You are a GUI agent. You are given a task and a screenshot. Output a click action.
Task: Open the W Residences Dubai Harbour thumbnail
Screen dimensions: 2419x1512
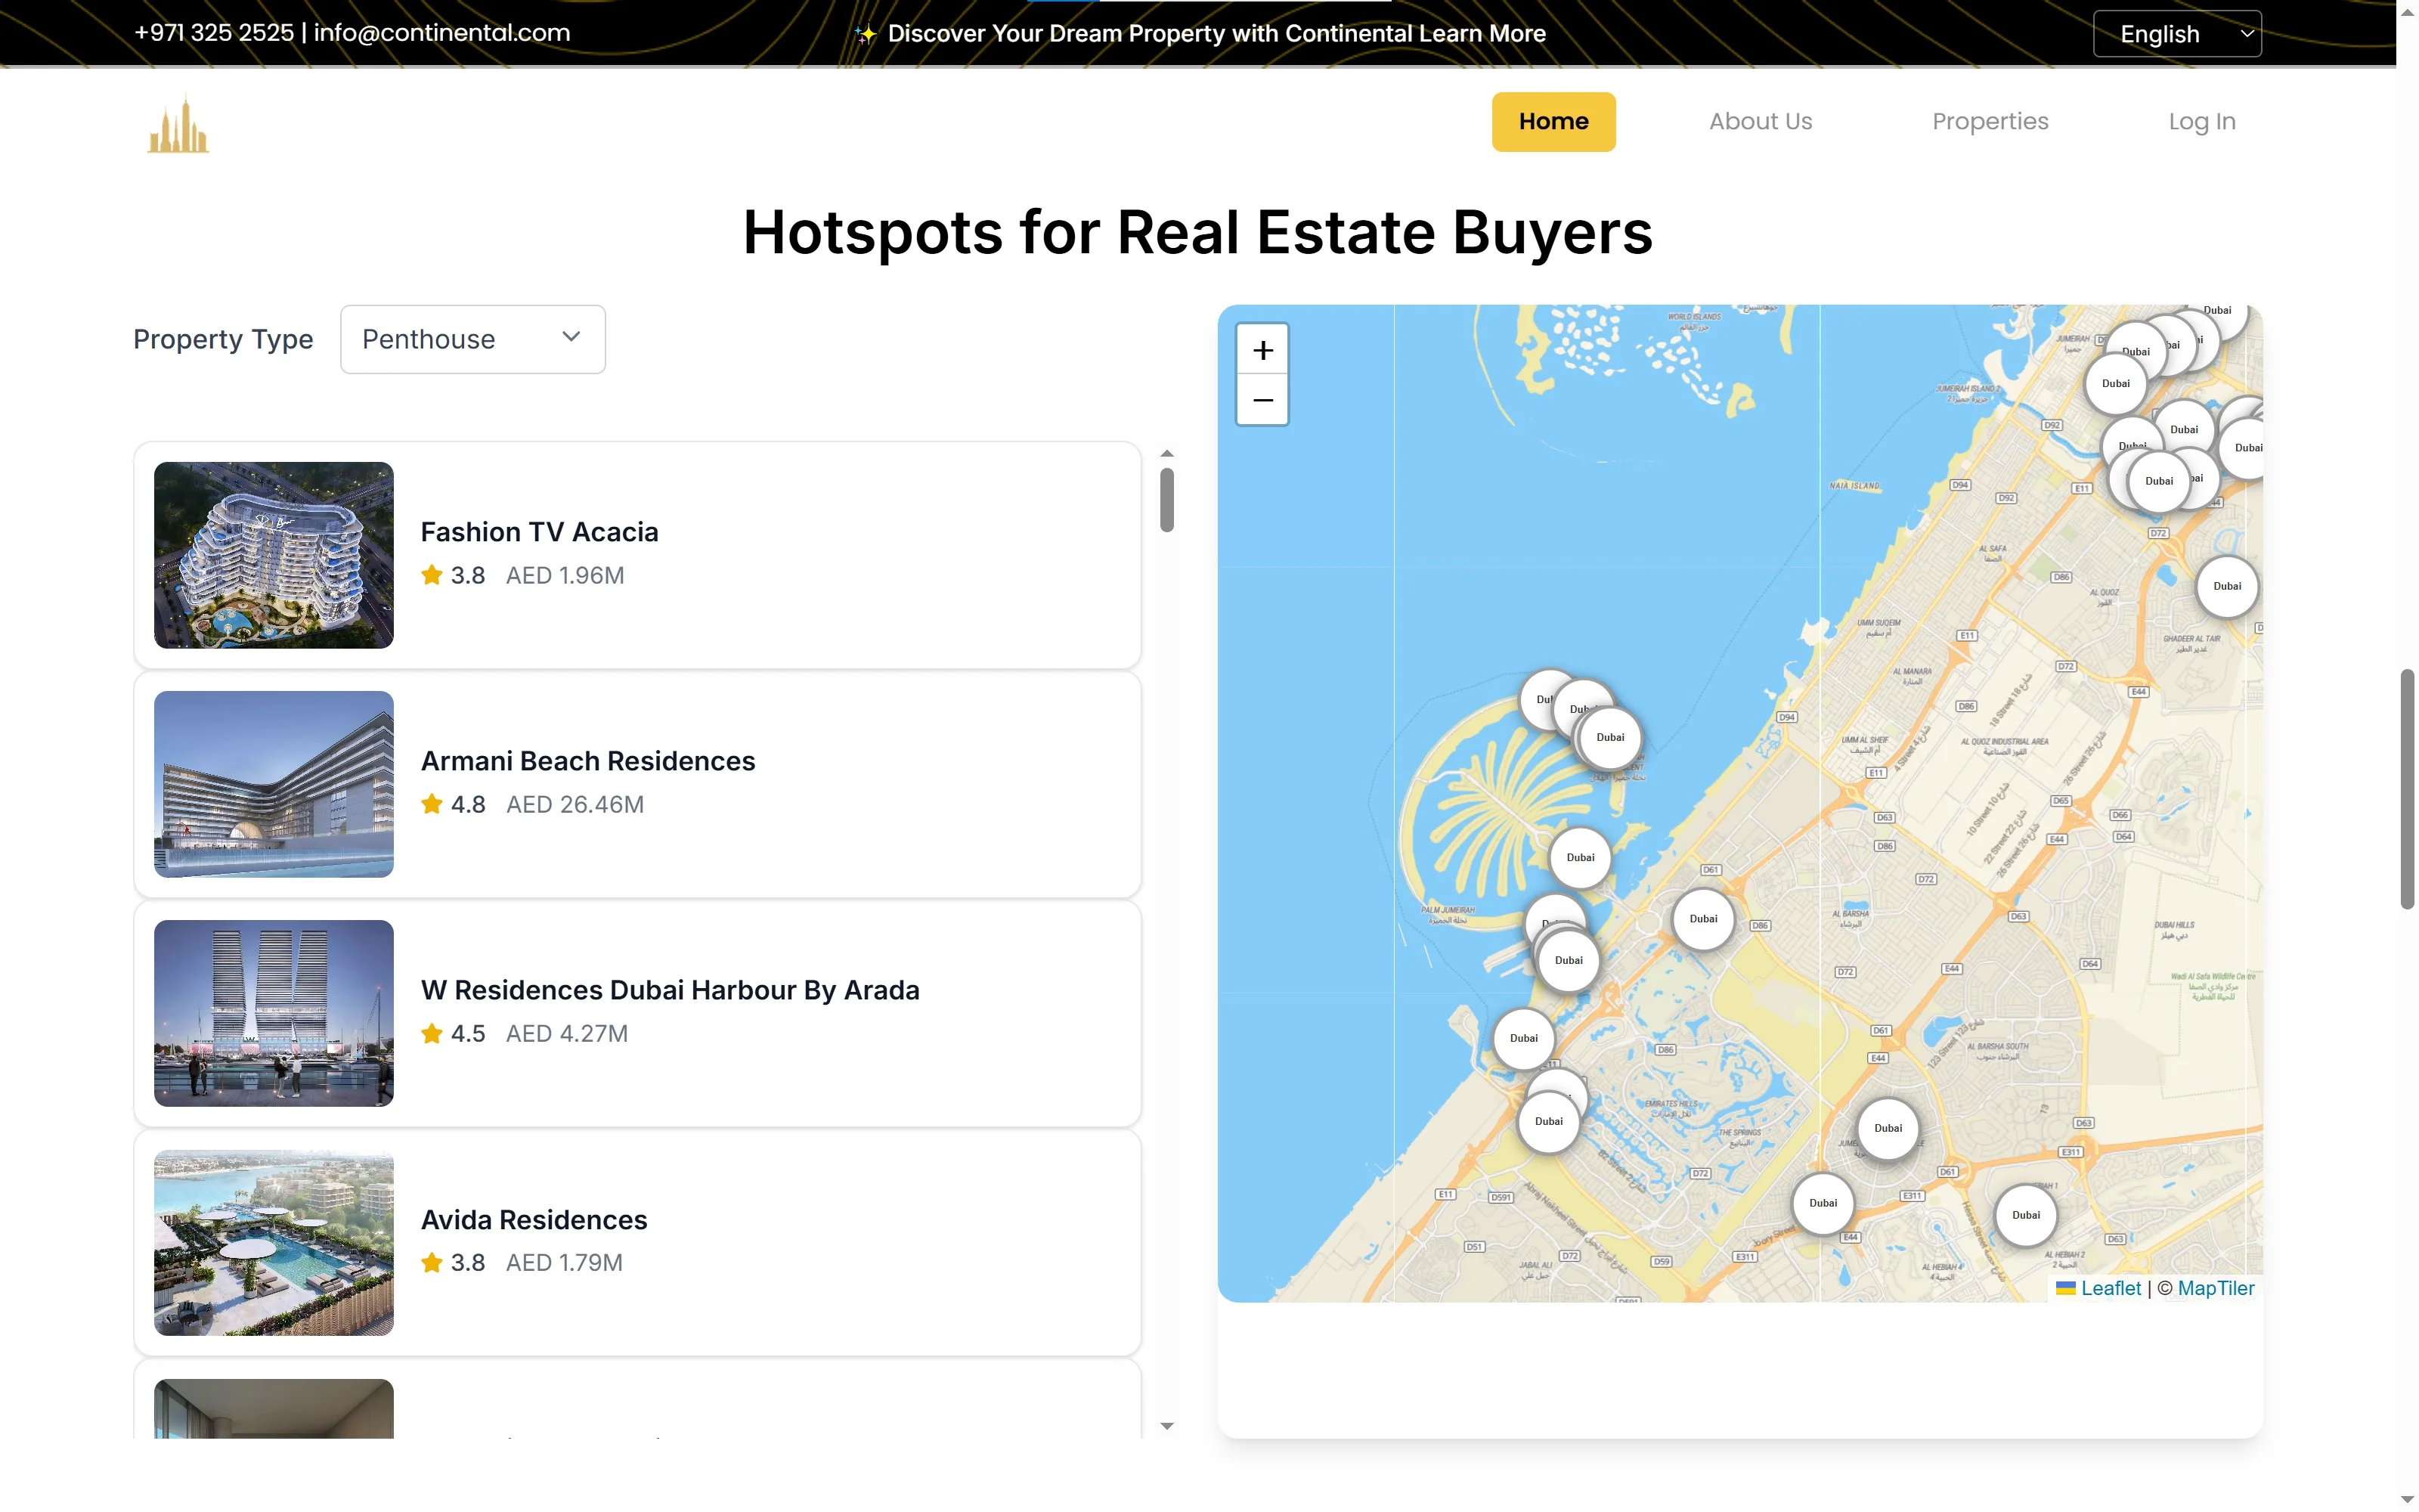274,1013
